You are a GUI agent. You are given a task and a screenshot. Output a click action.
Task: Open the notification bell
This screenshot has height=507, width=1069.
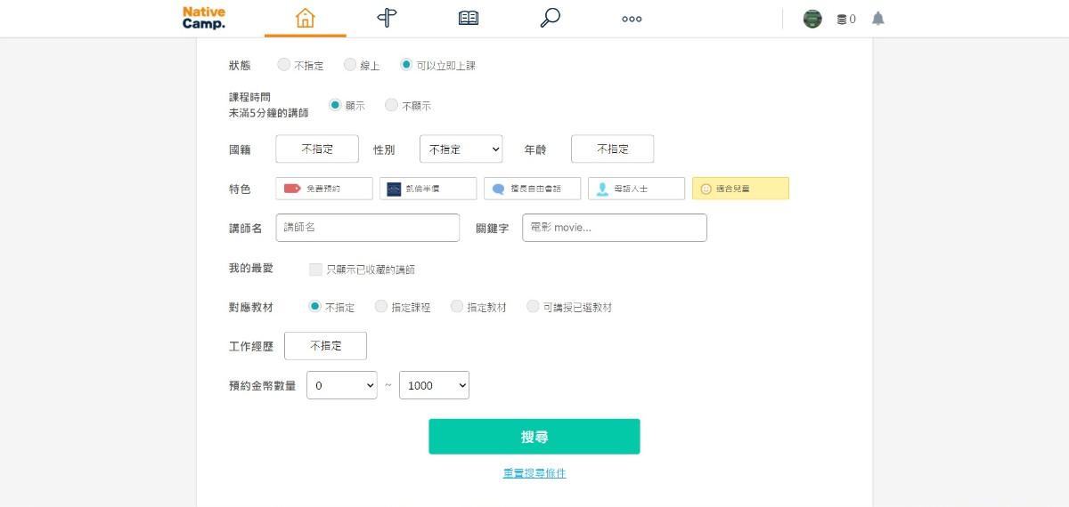878,19
